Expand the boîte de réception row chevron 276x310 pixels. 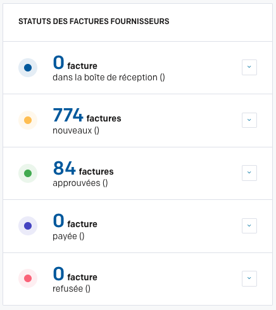(249, 67)
